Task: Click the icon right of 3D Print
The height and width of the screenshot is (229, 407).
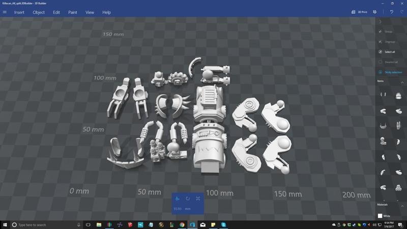Action: 374,12
